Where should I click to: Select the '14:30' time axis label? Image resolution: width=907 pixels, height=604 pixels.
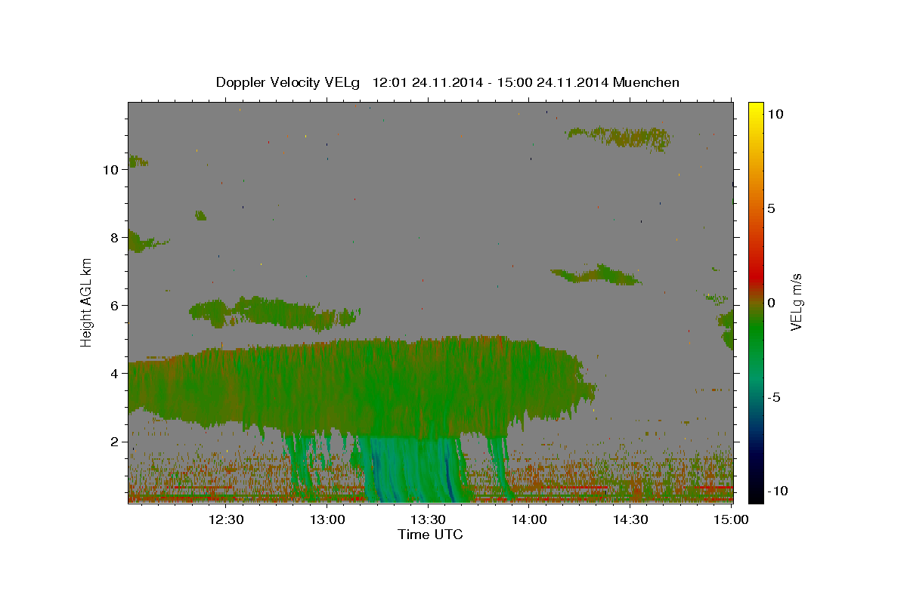click(x=630, y=519)
